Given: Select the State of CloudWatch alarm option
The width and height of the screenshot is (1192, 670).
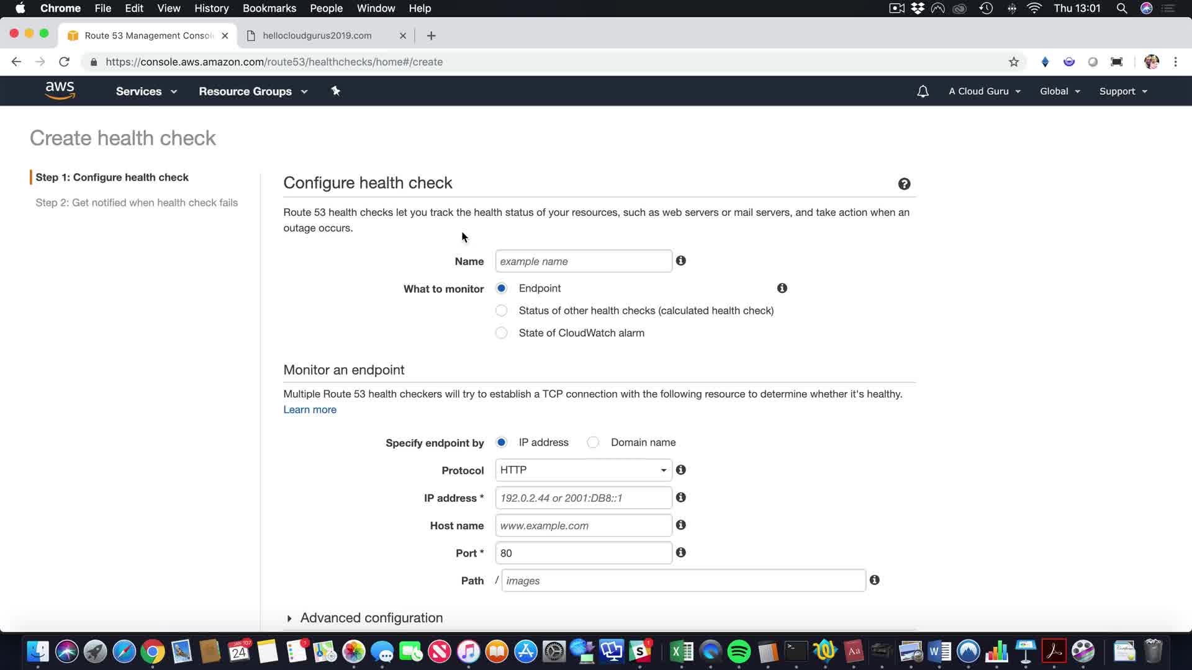Looking at the screenshot, I should point(502,333).
